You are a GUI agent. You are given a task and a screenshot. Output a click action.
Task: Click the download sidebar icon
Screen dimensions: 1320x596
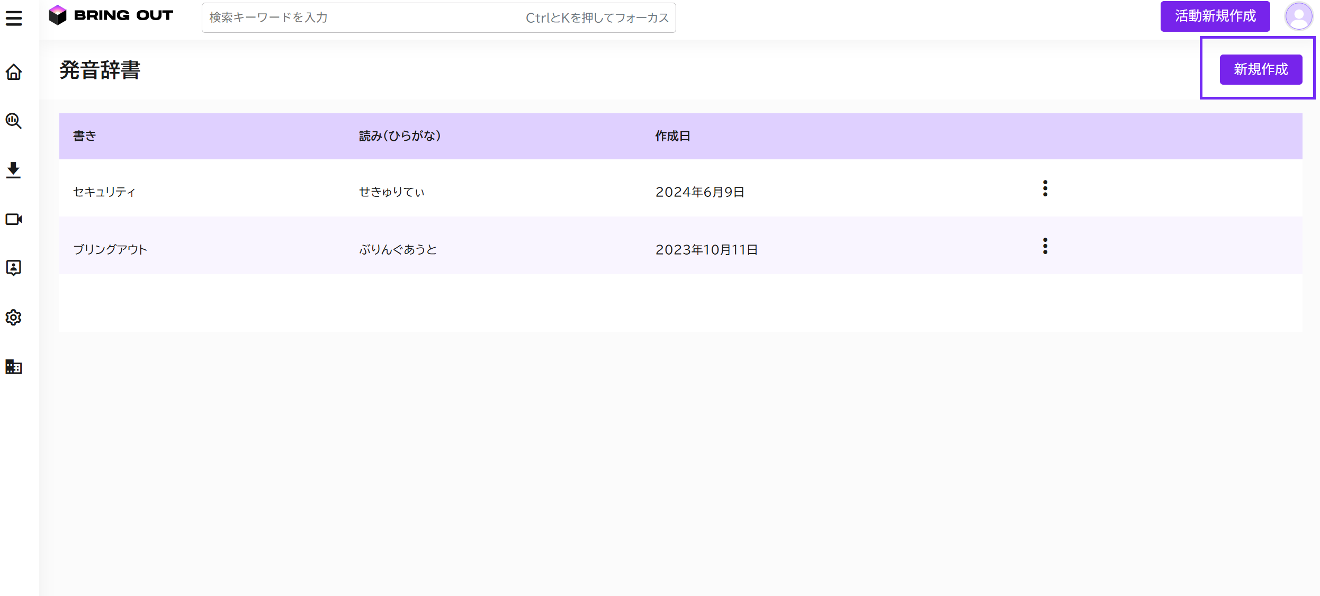tap(14, 170)
